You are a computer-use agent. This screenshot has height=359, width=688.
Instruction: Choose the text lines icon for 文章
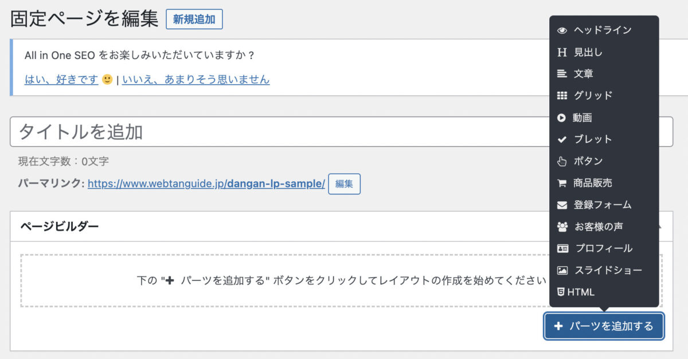tap(562, 74)
